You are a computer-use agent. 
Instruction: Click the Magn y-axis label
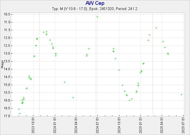point(2,65)
